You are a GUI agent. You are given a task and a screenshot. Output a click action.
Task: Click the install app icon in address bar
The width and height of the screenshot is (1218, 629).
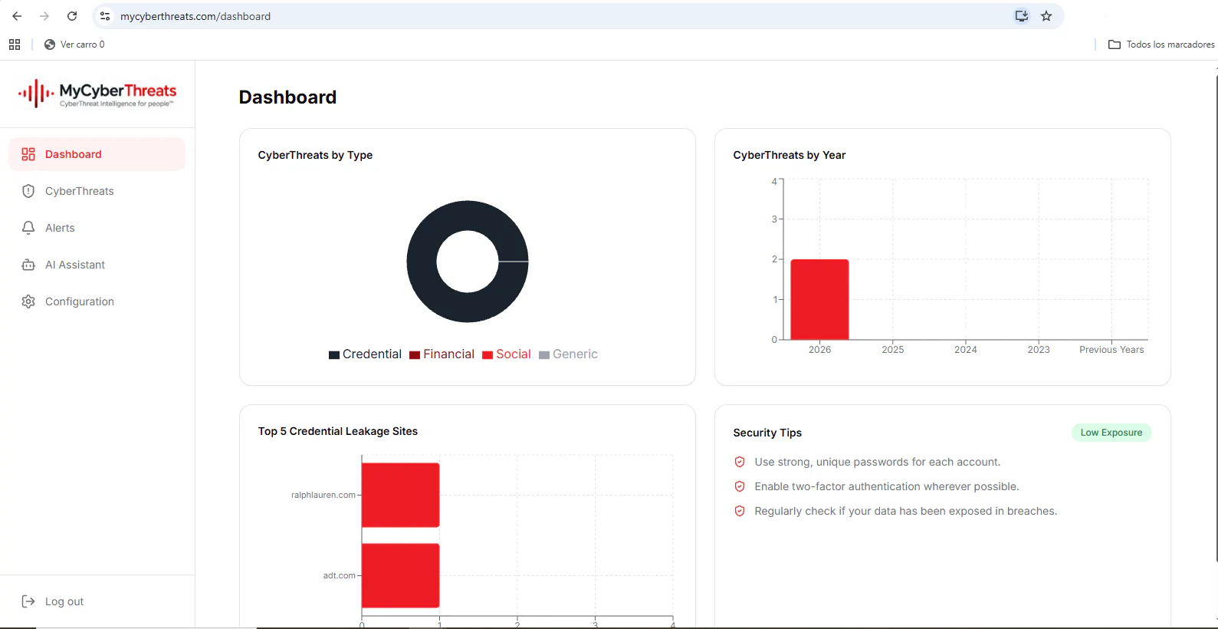pos(1022,16)
